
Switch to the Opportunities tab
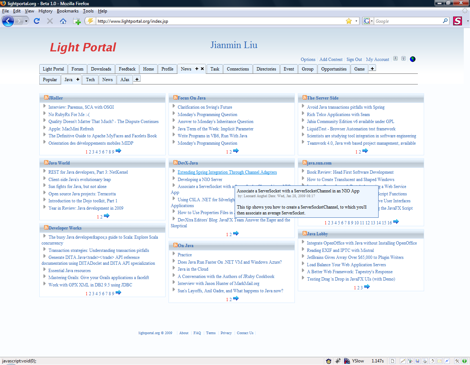point(334,69)
